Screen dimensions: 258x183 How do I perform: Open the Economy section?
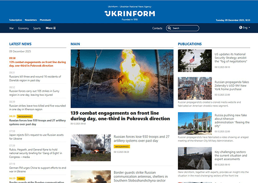tap(23, 28)
